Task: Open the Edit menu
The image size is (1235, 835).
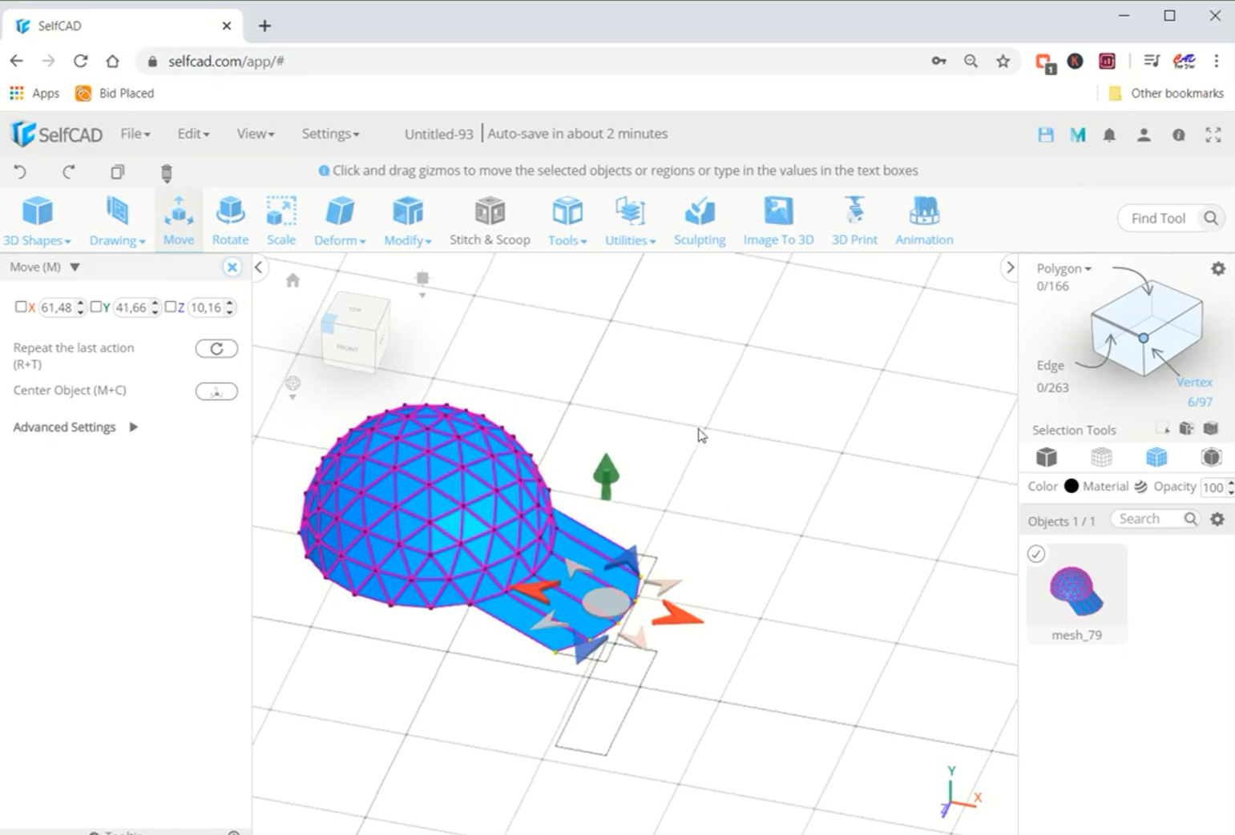Action: (193, 134)
